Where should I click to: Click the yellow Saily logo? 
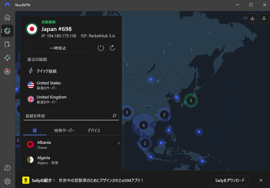(26, 180)
